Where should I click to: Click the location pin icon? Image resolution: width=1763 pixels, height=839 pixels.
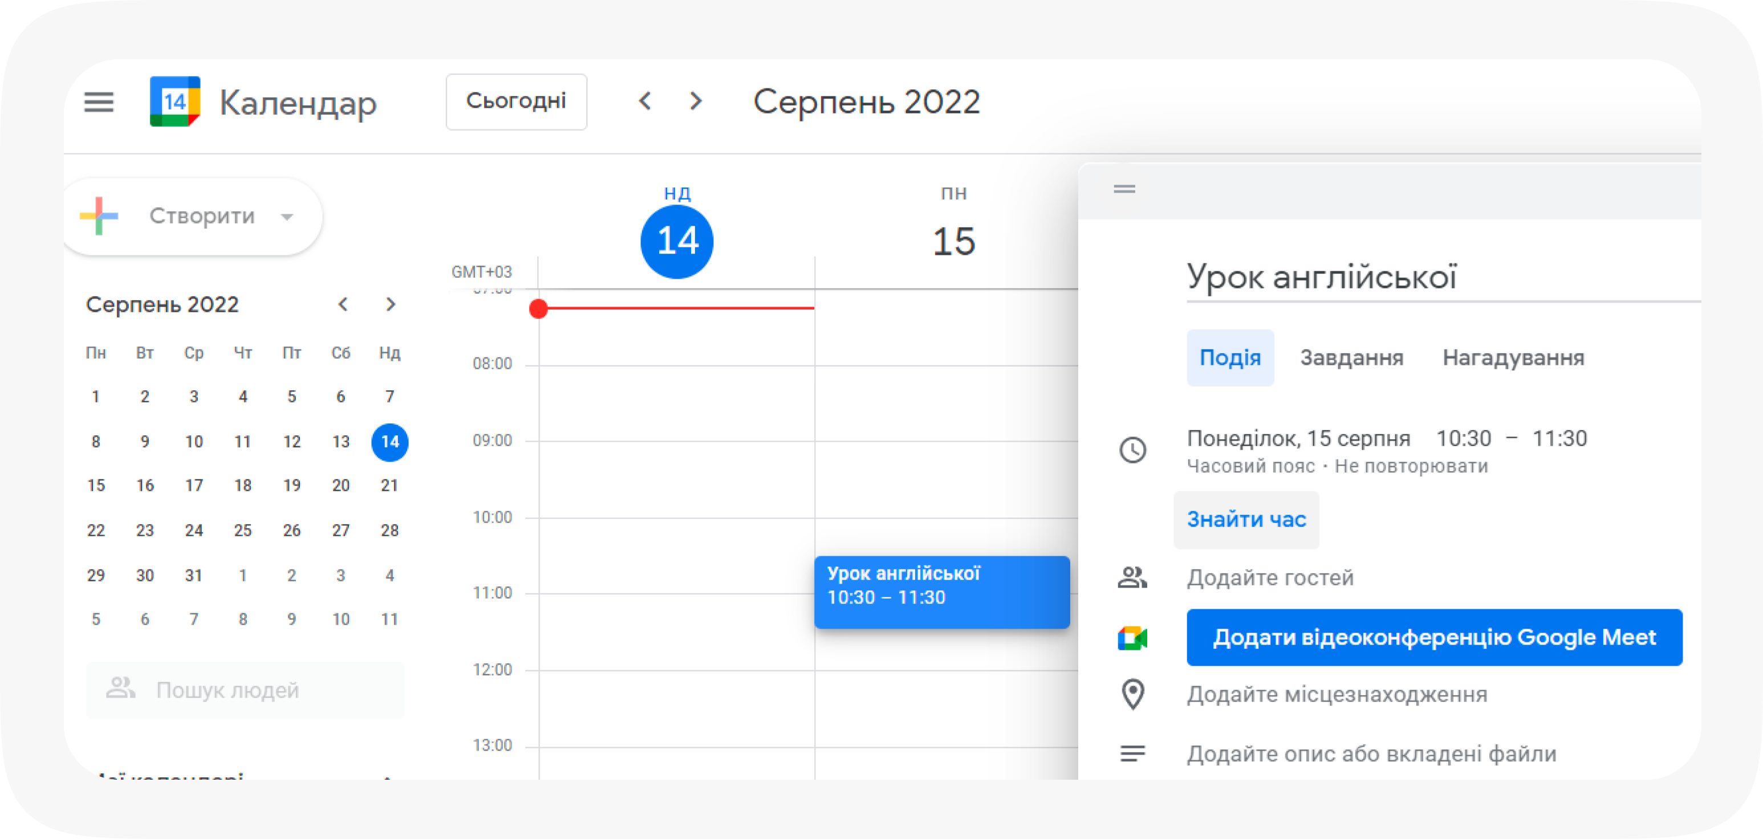(x=1133, y=695)
